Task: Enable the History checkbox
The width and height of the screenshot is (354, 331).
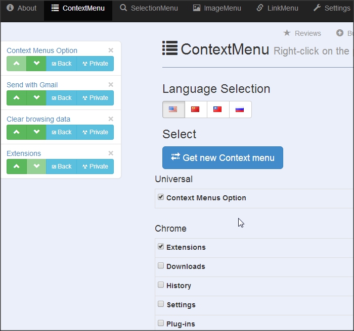Action: (x=161, y=285)
